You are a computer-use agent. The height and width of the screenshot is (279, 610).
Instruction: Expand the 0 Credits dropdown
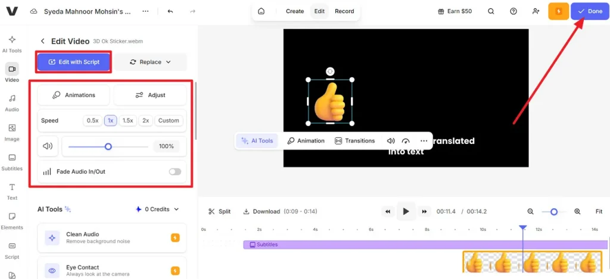pyautogui.click(x=157, y=209)
